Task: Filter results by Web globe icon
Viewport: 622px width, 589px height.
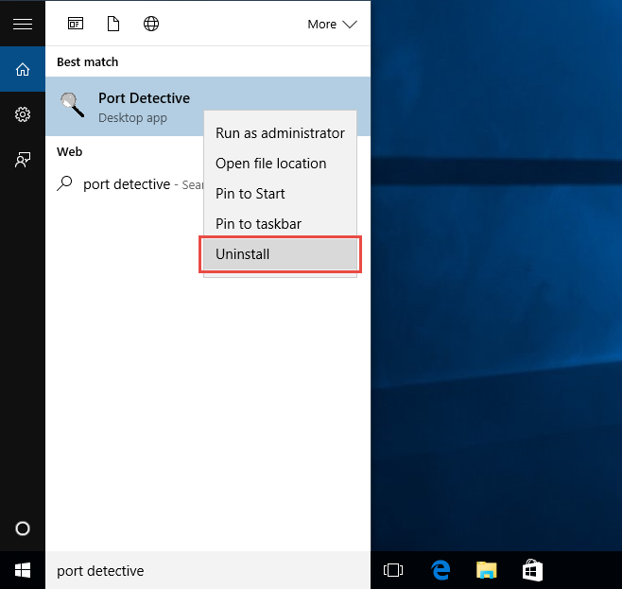Action: [151, 24]
